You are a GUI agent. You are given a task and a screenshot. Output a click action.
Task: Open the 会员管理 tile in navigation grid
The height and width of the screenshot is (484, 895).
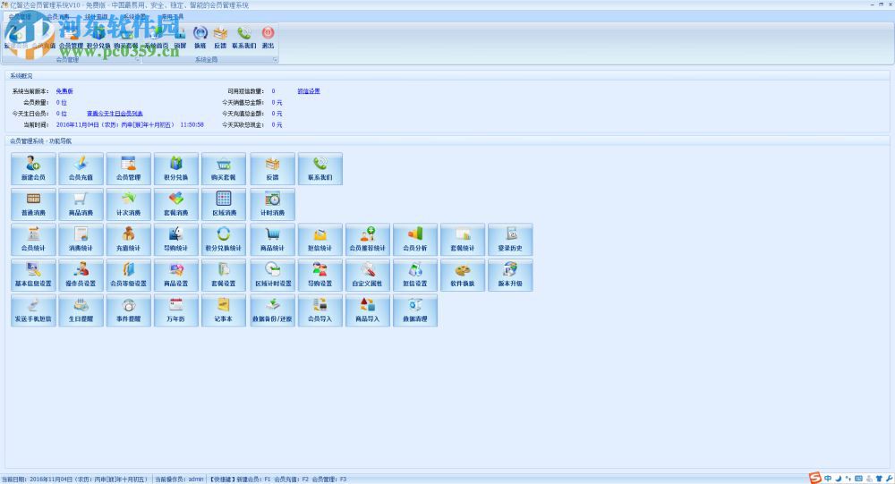[x=128, y=168]
